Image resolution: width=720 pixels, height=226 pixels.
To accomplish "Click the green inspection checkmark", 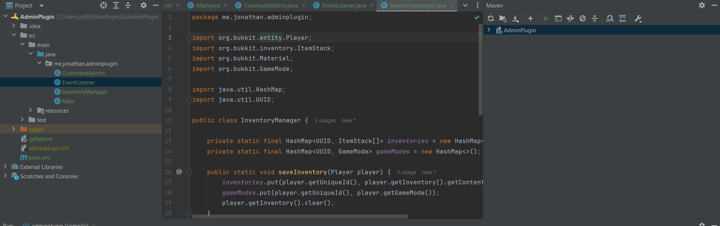I will 476,17.
